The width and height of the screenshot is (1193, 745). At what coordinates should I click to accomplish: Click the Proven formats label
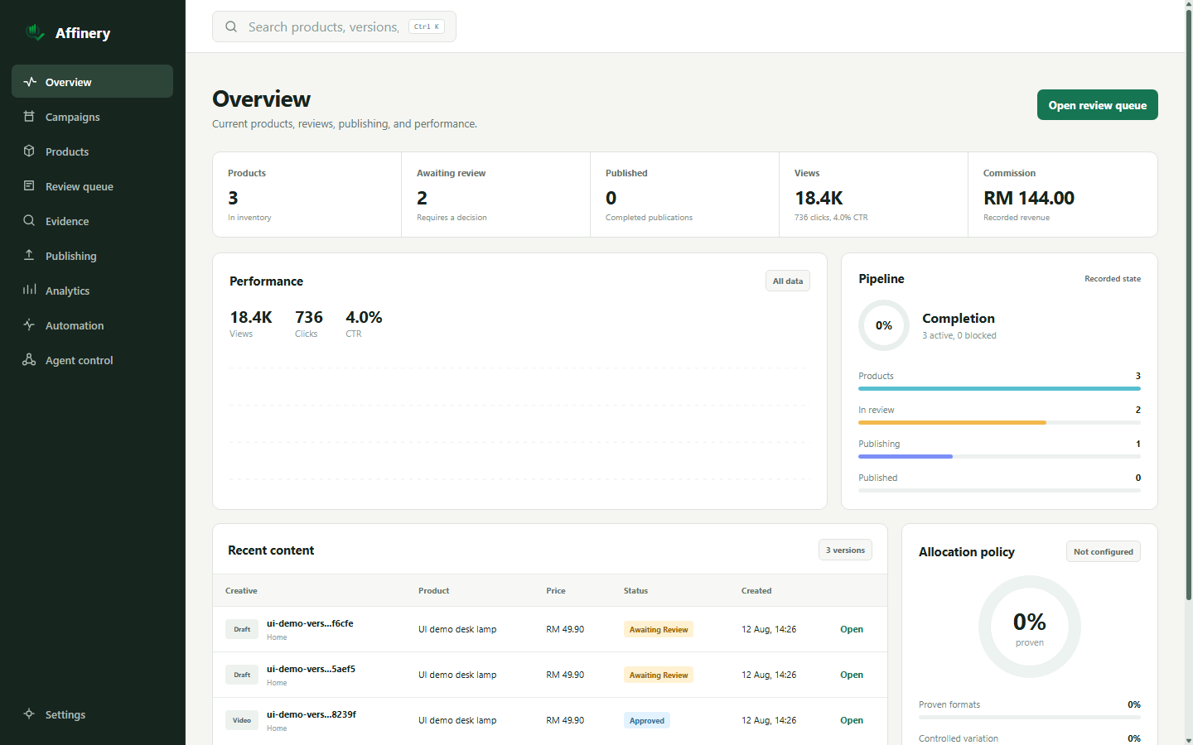949,704
